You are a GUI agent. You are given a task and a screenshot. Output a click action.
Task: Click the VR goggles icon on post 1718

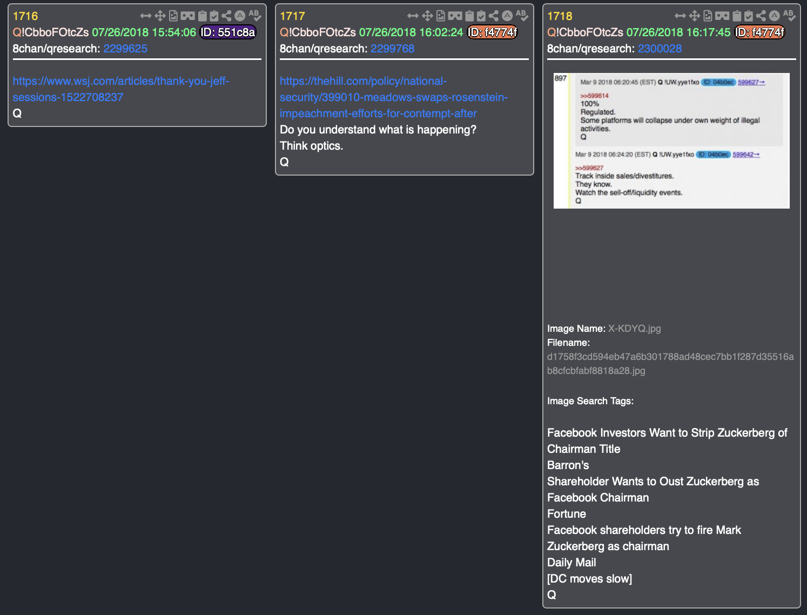click(722, 16)
